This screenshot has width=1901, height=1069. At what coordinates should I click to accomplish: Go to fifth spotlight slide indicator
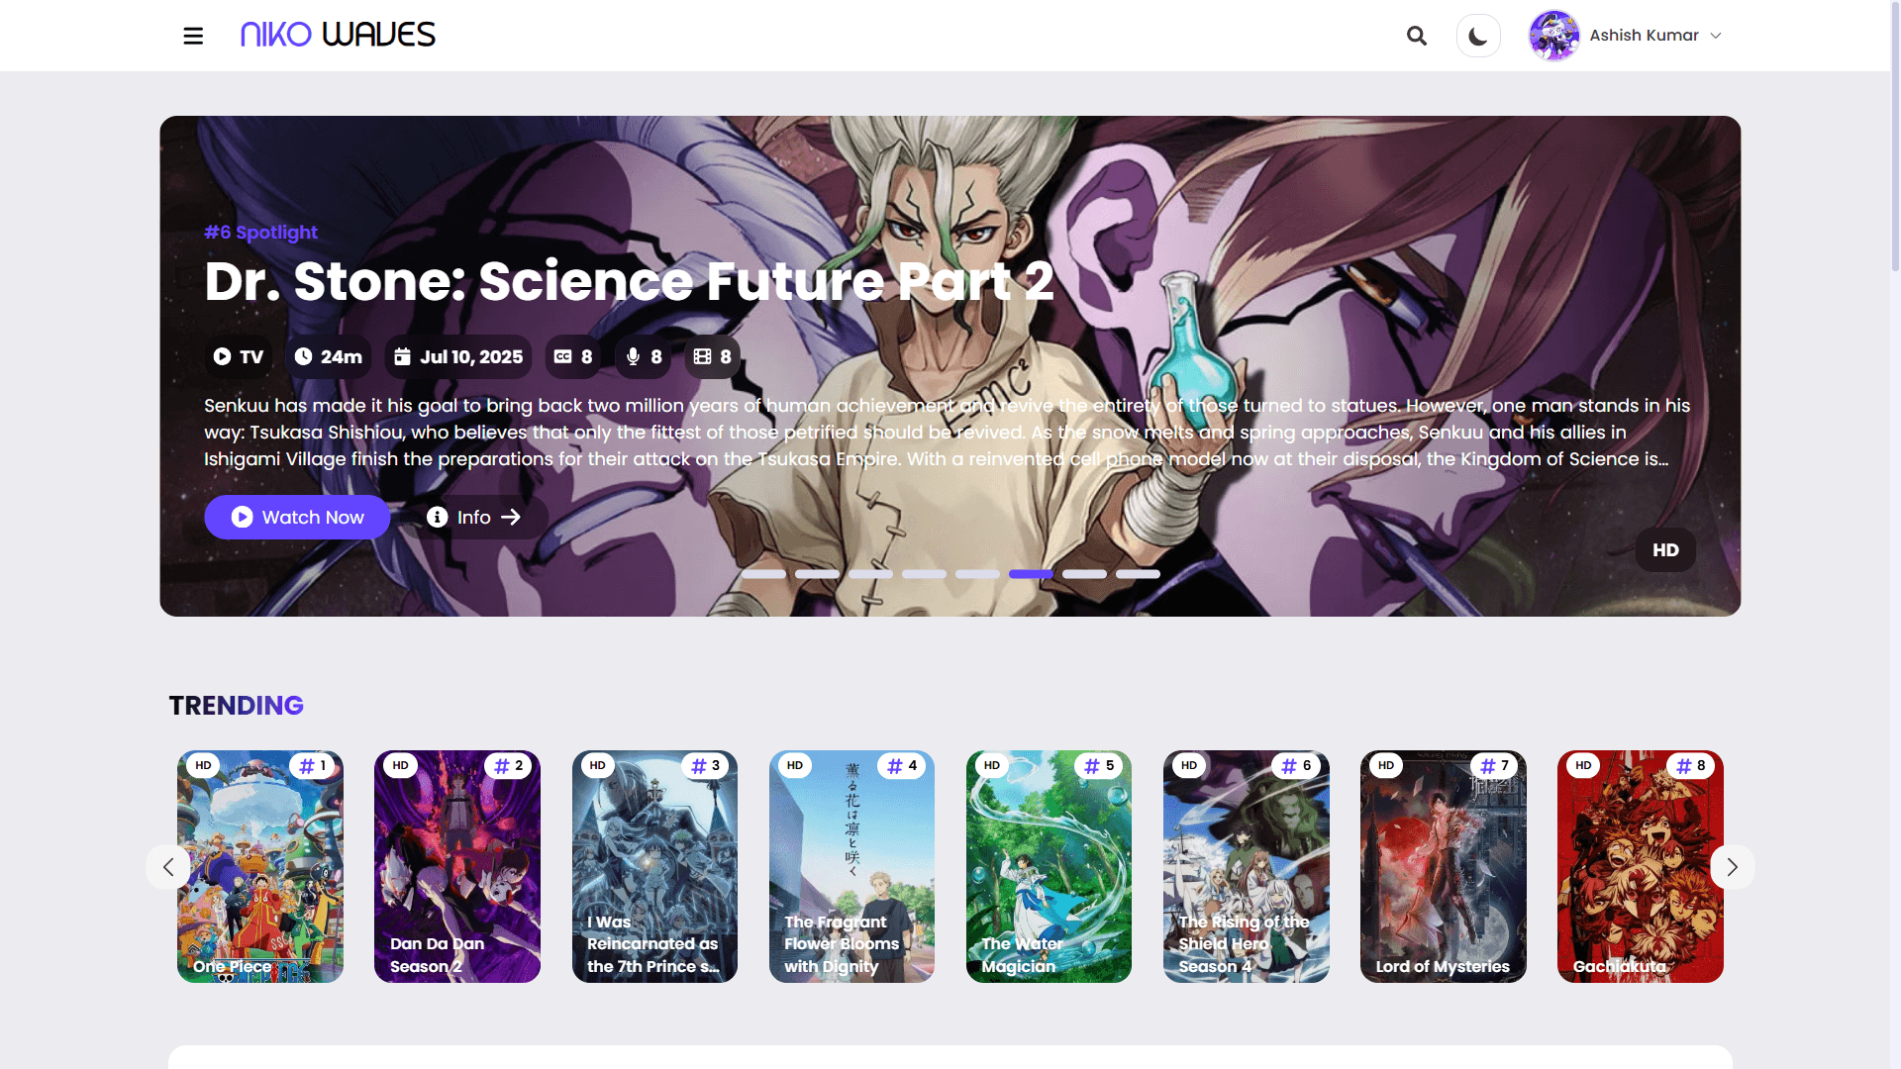977,574
